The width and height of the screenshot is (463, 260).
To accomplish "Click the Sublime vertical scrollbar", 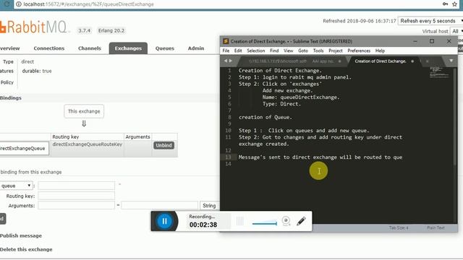I will [456, 117].
